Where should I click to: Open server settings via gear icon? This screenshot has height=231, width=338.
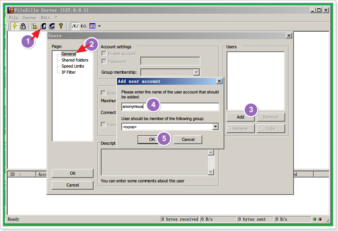pos(35,26)
